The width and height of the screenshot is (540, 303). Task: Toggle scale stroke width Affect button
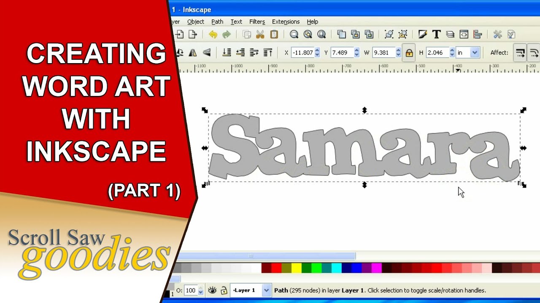[520, 53]
